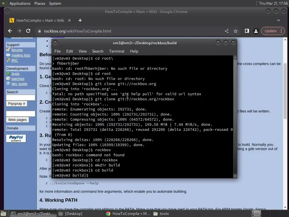Image resolution: width=289 pixels, height=217 pixels.
Task: Go forward in Chrome
Action: pyautogui.click(x=19, y=31)
